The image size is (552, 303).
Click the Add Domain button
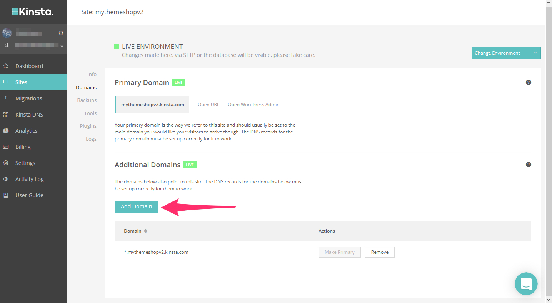click(x=136, y=206)
